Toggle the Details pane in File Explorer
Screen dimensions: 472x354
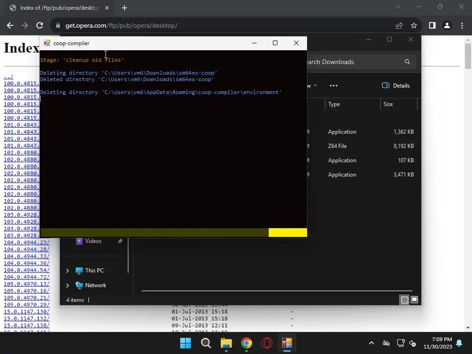(x=396, y=85)
